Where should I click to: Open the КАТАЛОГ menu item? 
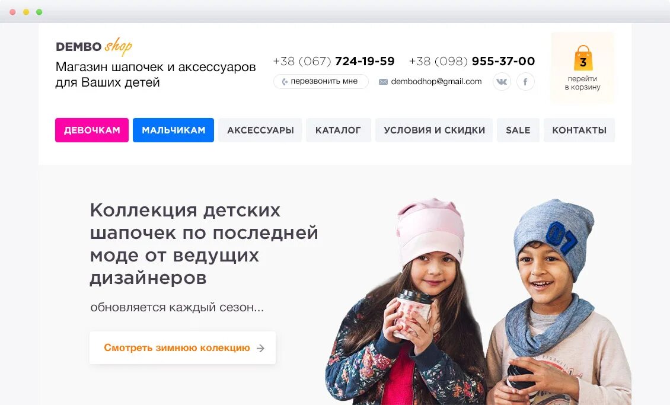click(x=339, y=130)
